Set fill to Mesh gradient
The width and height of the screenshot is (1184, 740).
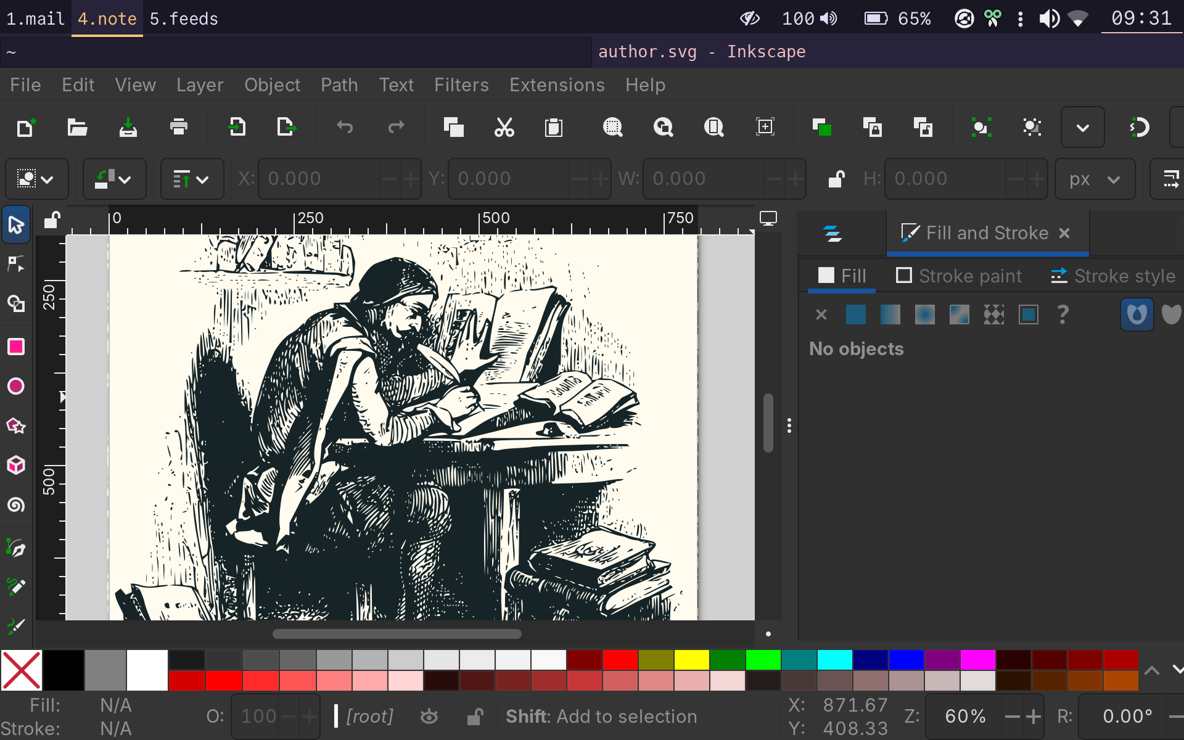pos(959,315)
